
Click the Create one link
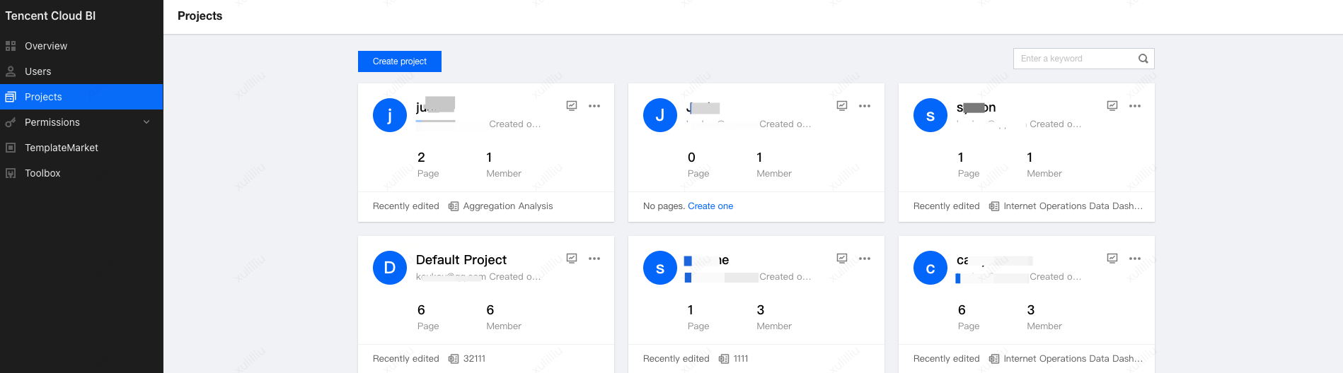(710, 206)
